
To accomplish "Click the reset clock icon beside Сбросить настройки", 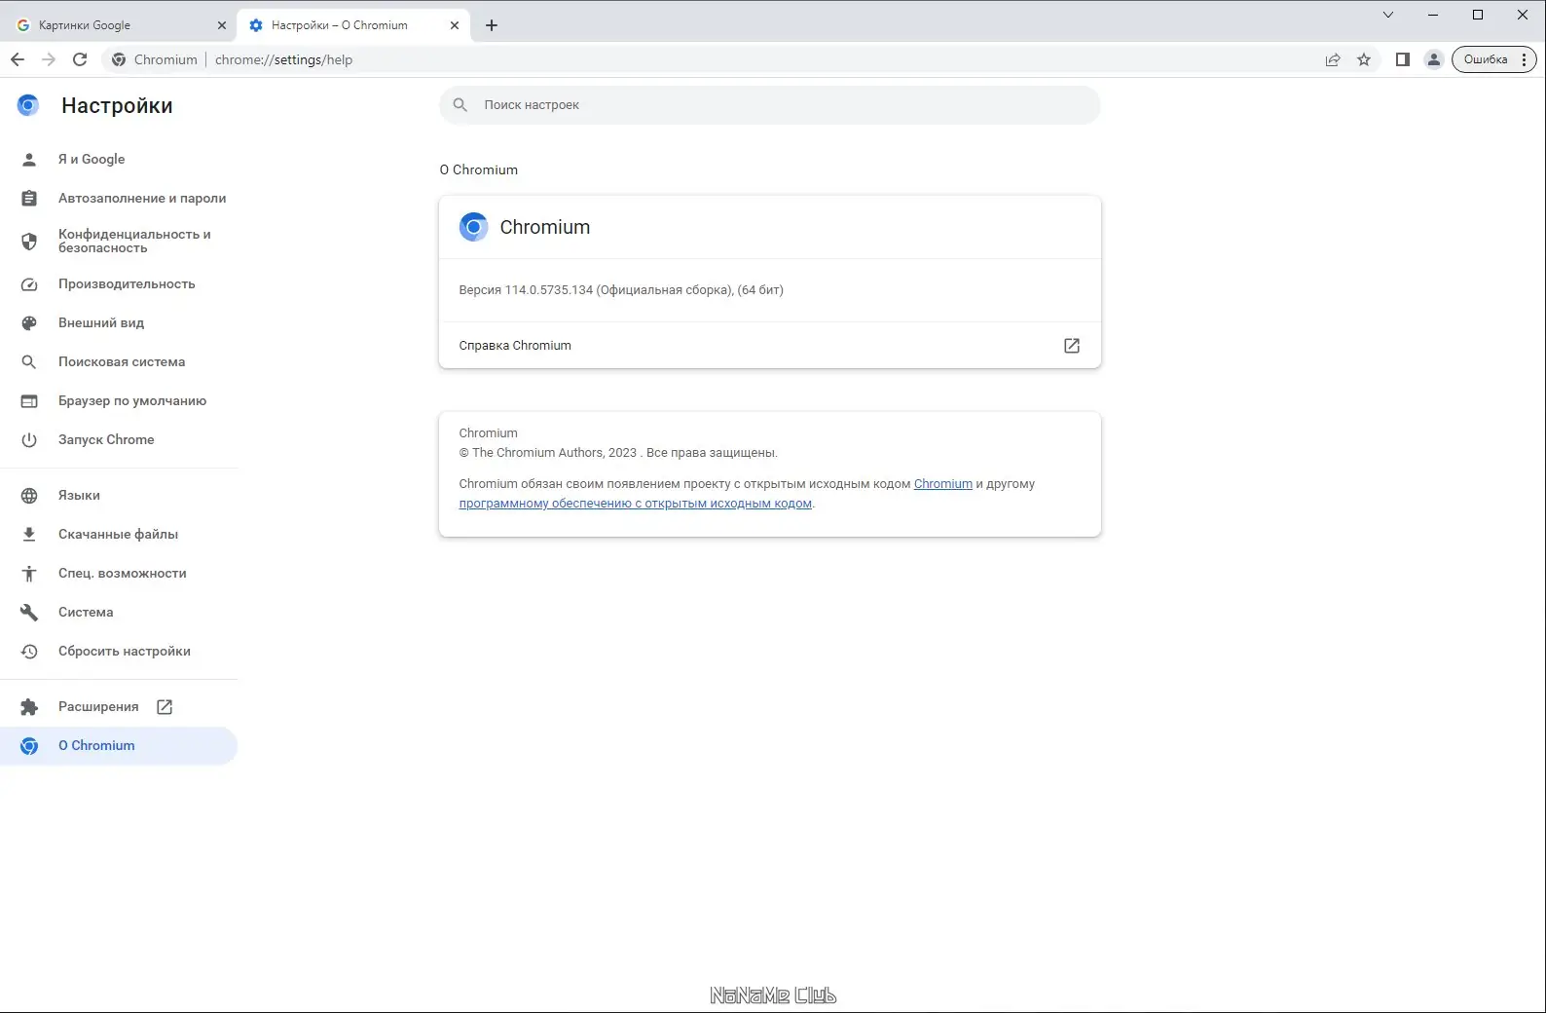I will (x=29, y=652).
